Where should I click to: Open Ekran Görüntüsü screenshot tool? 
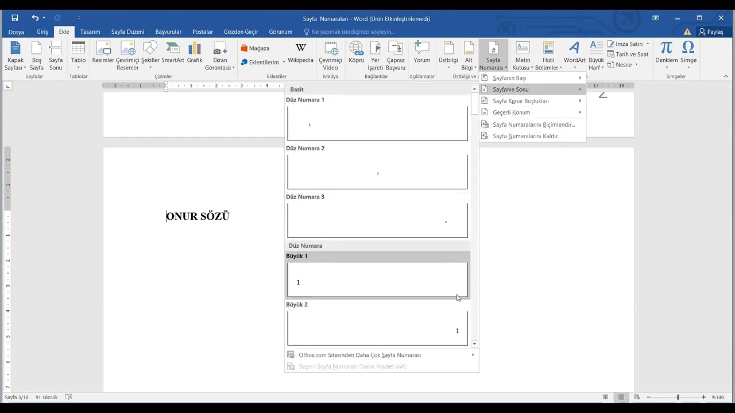point(220,56)
